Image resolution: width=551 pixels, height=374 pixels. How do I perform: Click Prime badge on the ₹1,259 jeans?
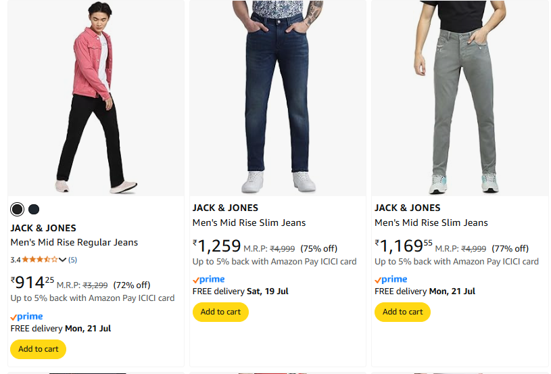pyautogui.click(x=209, y=279)
